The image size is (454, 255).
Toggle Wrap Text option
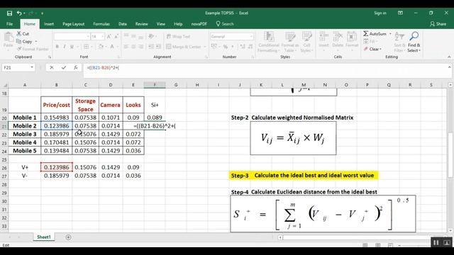[178, 36]
